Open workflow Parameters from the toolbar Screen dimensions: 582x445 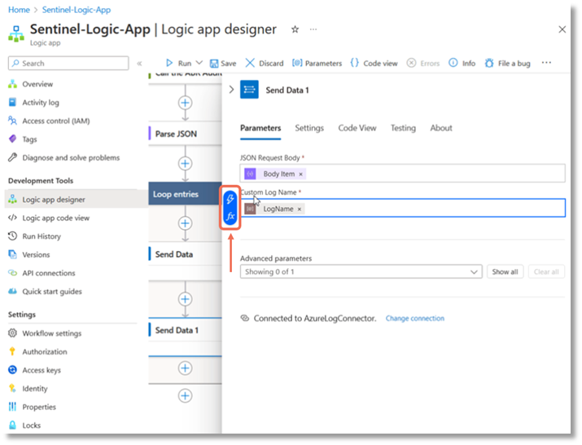[317, 64]
